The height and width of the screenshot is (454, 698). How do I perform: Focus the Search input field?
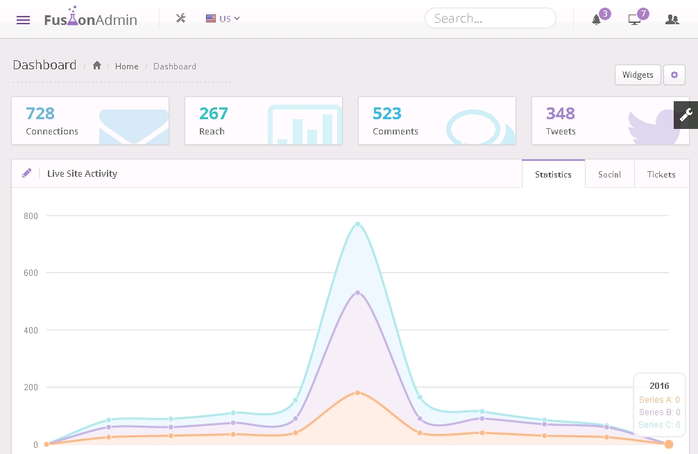pos(490,19)
